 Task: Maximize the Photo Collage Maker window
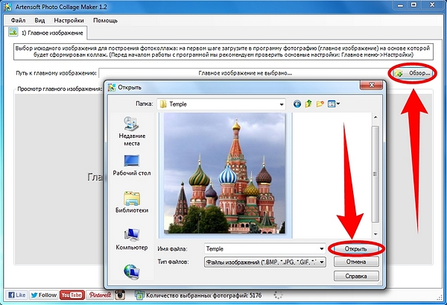coord(413,4)
